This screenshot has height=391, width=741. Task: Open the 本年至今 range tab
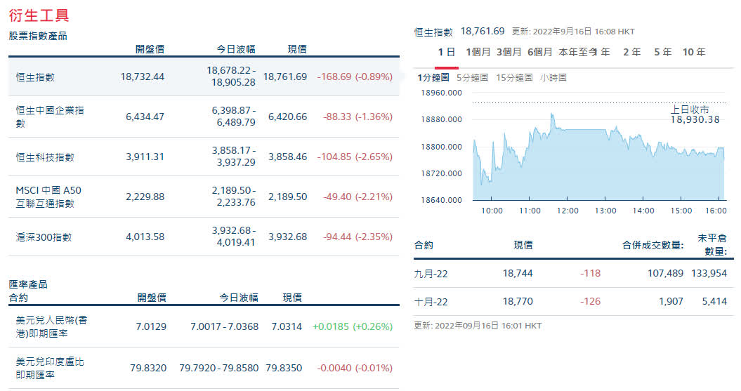pos(577,52)
